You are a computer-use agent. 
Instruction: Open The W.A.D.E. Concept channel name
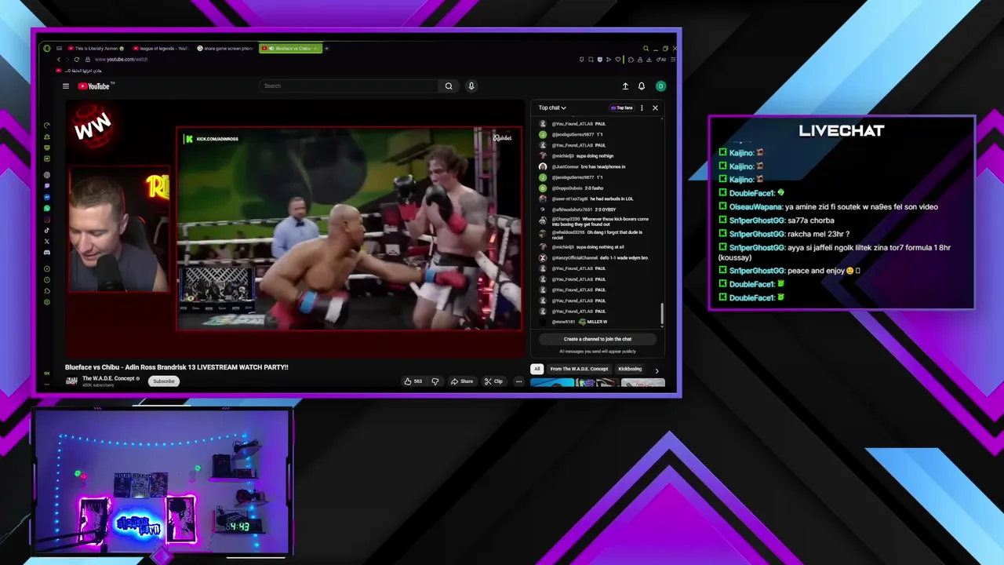tap(108, 378)
